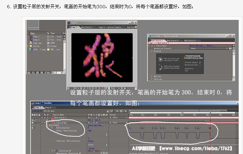This screenshot has width=243, height=154.
Task: Select Comp 2 item in the Project panel
Action: (36, 40)
